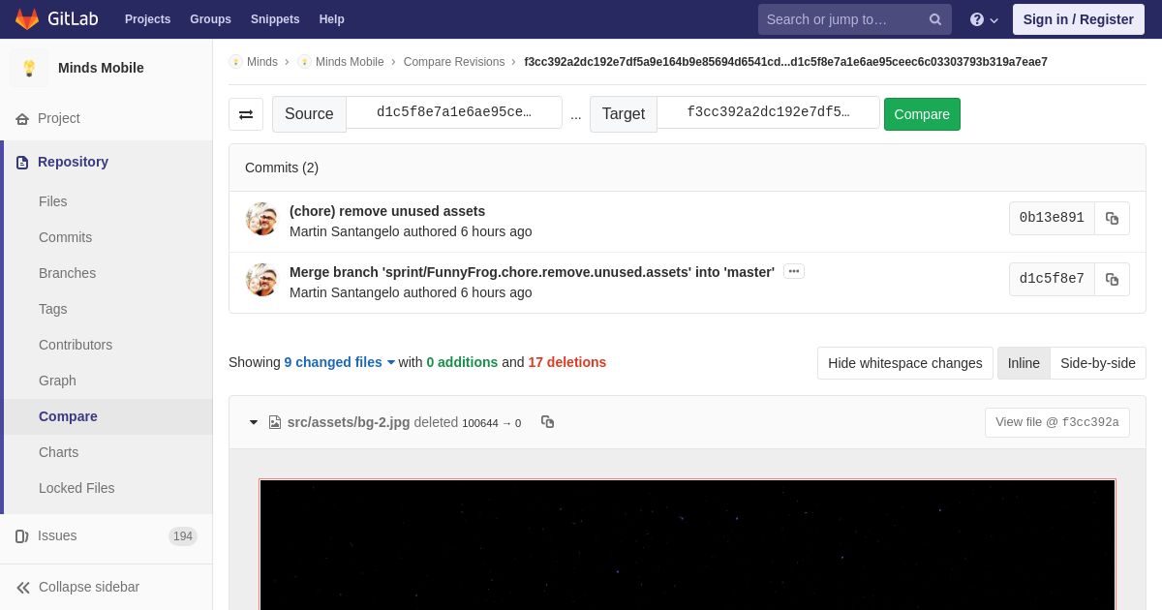Expand the 9 changed files dropdown
This screenshot has height=610, width=1162.
click(x=339, y=362)
